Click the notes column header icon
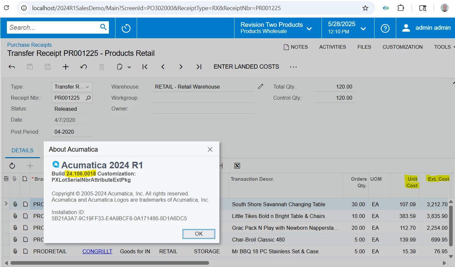The height and width of the screenshot is (267, 455). [25, 179]
